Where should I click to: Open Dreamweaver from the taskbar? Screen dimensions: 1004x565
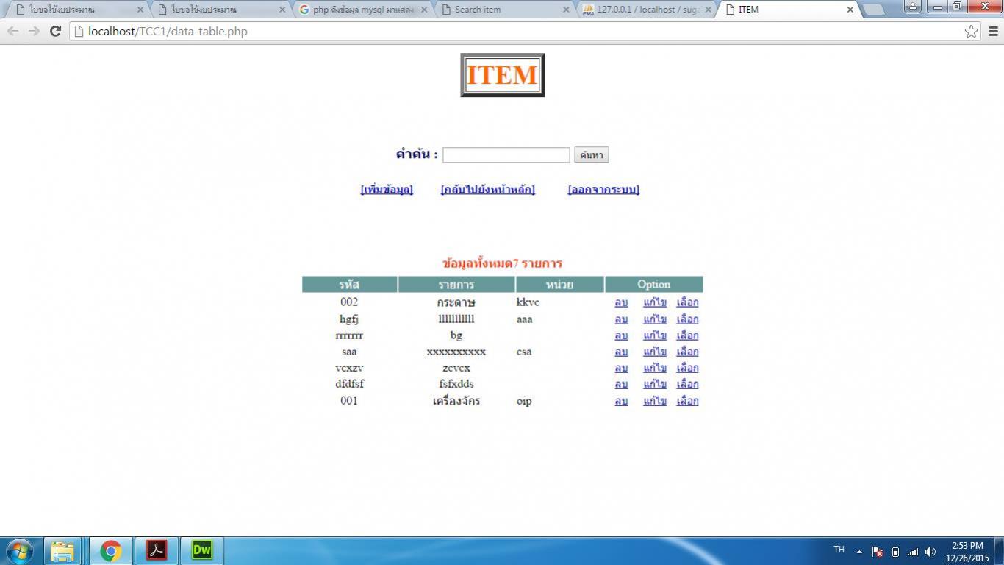point(201,550)
